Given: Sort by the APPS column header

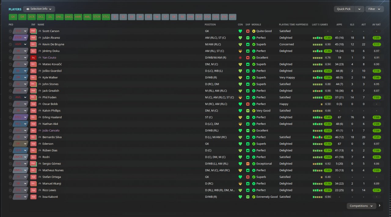Looking at the screenshot, I should tap(339, 24).
